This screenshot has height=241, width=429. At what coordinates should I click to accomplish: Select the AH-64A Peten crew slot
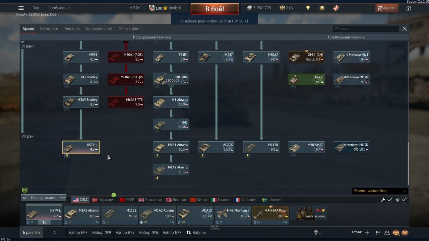pyautogui.click(x=270, y=214)
